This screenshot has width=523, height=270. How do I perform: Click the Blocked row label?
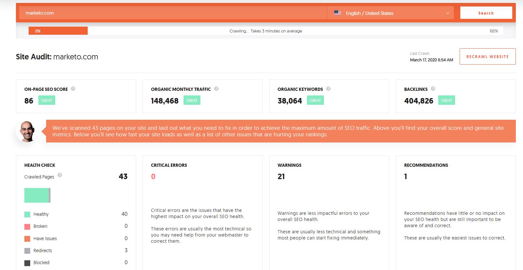coord(41,263)
